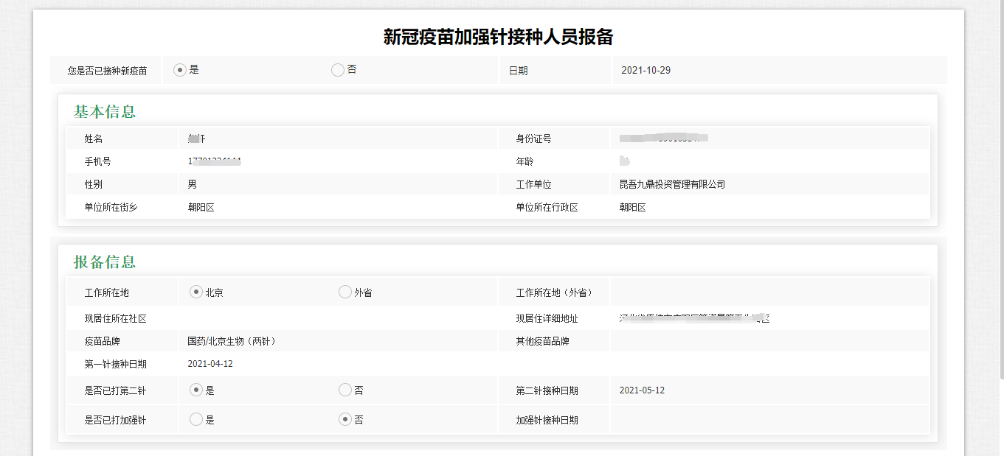Click the empty 其他疫苗品牌 field

click(769, 341)
